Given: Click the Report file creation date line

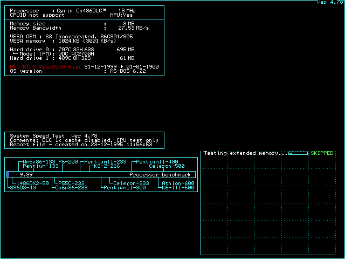Looking at the screenshot, I should [x=81, y=145].
